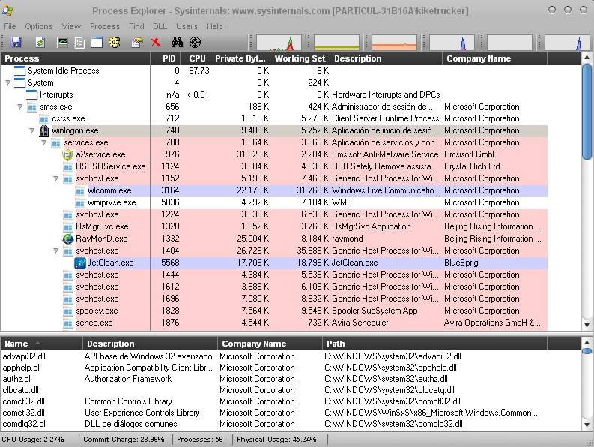Image resolution: width=594 pixels, height=447 pixels.
Task: Click the yellow gear DLL/handles view icon
Action: click(115, 43)
